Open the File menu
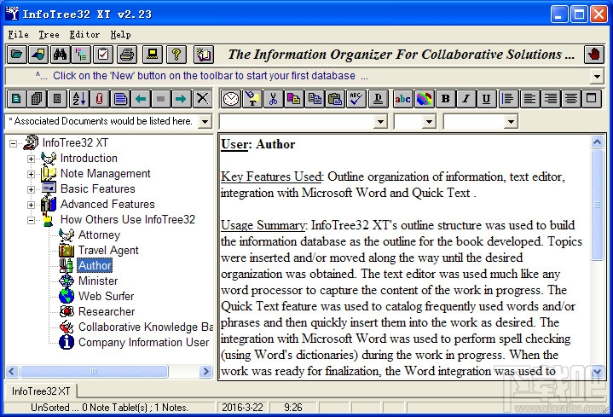The image size is (613, 417). point(19,34)
